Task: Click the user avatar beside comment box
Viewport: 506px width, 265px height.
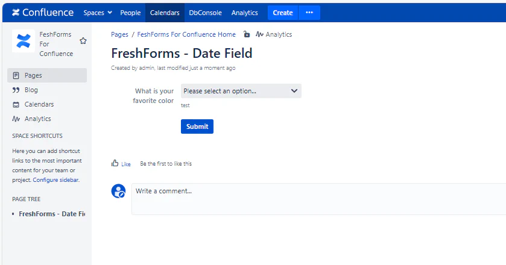Action: pos(118,192)
